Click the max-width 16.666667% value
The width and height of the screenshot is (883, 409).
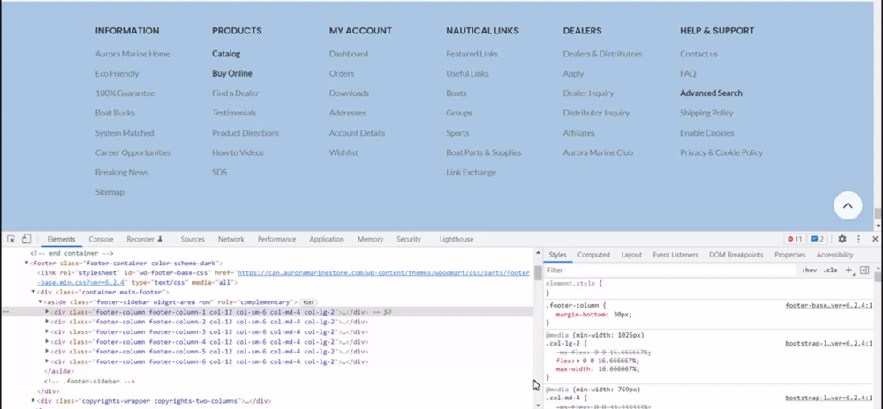(x=619, y=369)
